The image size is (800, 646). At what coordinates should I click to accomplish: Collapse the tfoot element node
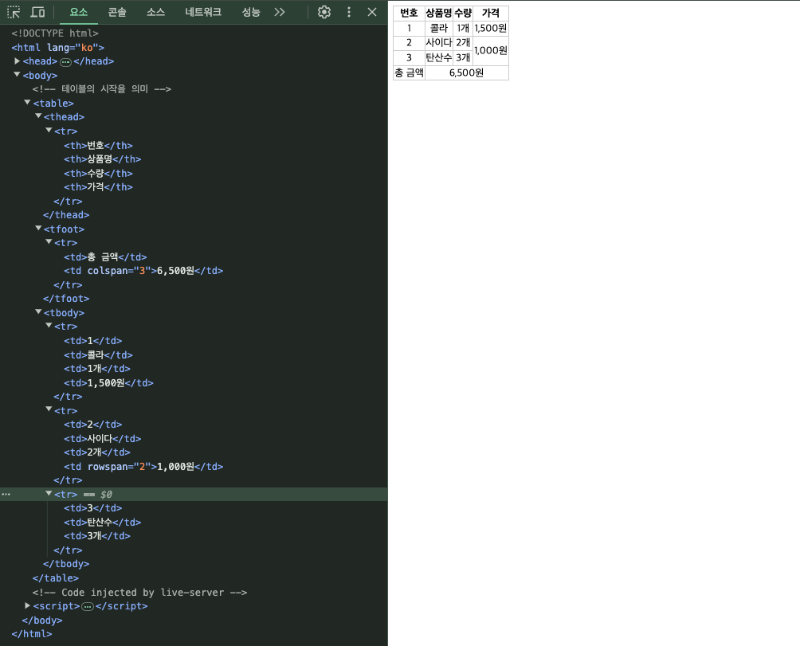tap(38, 229)
